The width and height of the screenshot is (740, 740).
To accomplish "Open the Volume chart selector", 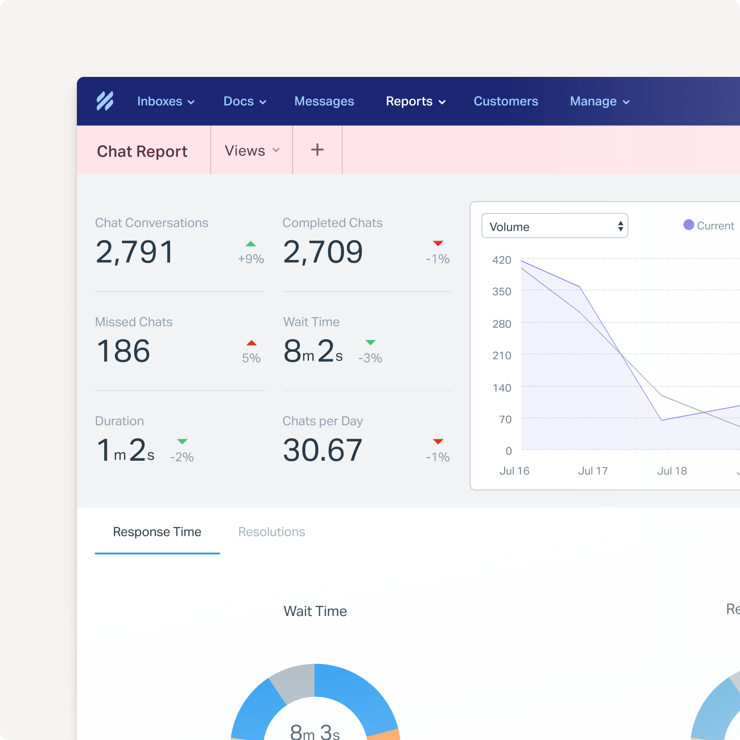I will pos(555,226).
